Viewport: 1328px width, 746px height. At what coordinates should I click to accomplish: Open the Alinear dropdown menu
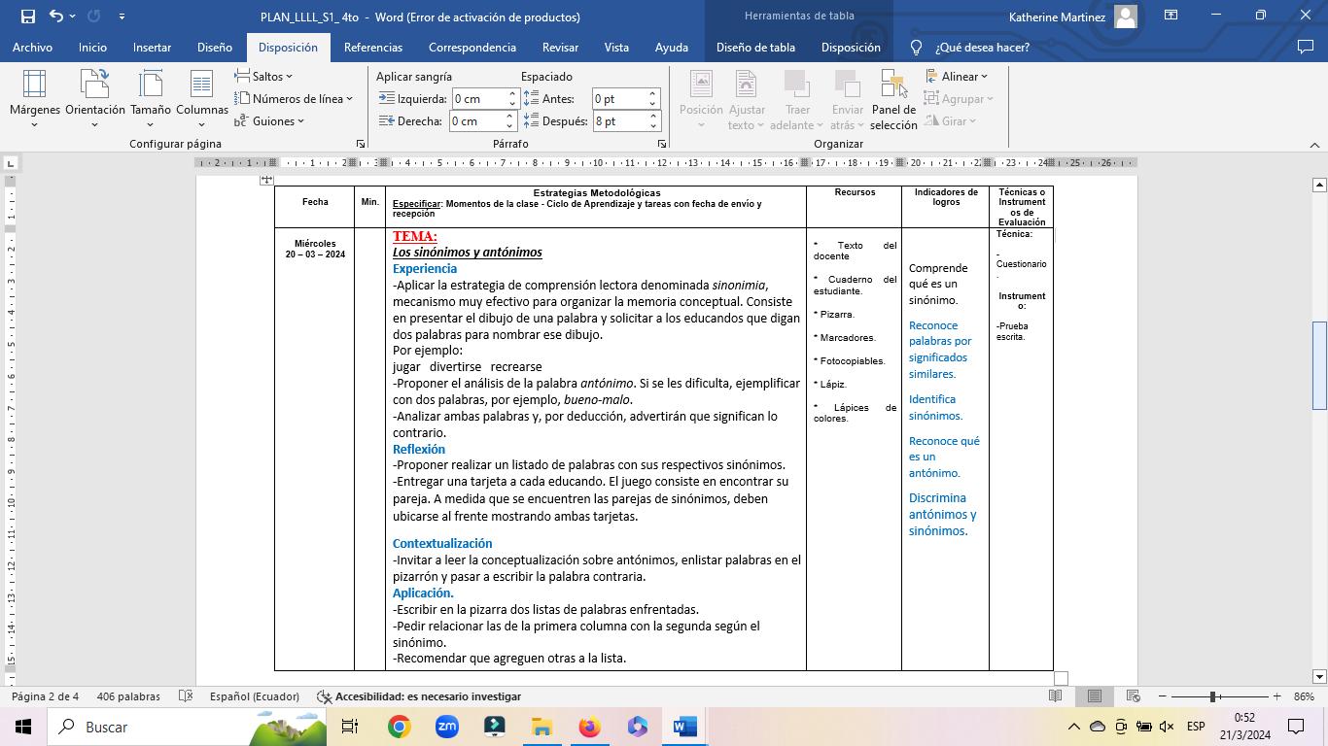coord(957,76)
